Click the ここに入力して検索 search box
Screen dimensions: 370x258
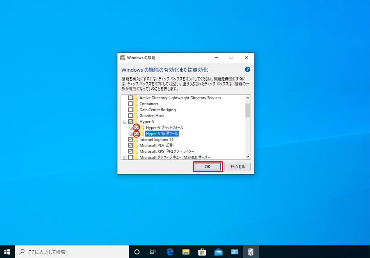point(72,252)
